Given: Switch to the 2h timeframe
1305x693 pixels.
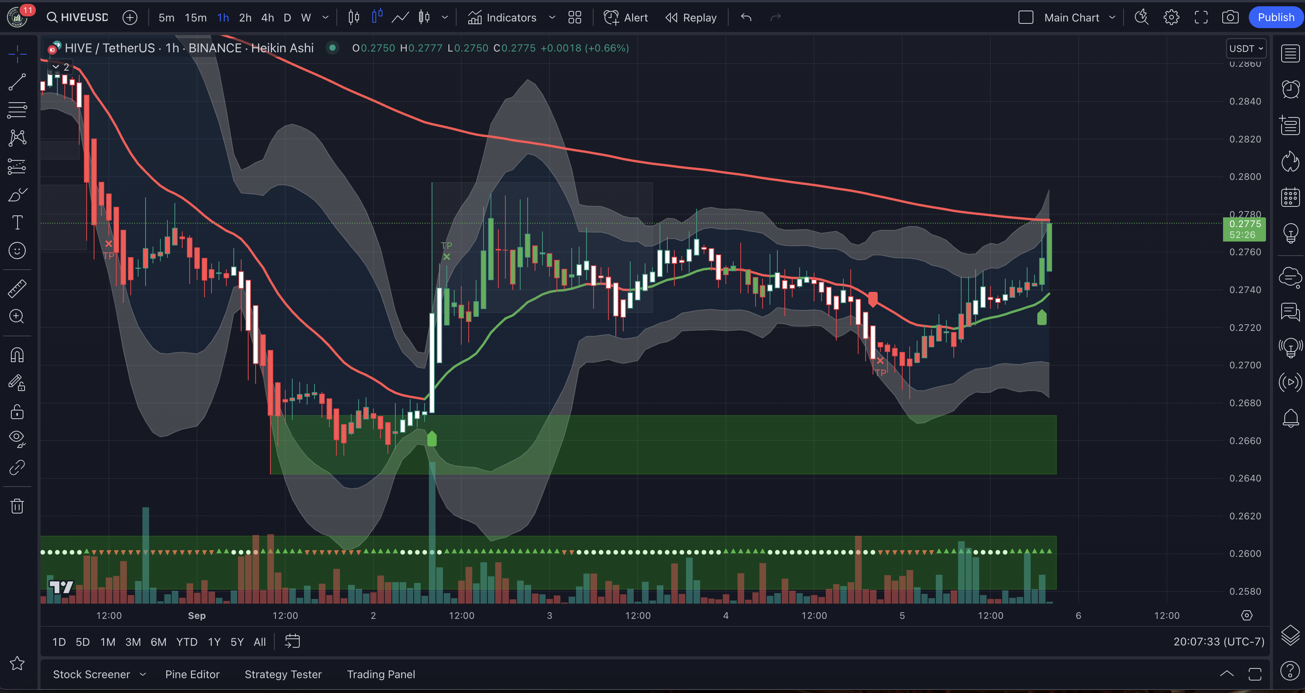Looking at the screenshot, I should (245, 18).
